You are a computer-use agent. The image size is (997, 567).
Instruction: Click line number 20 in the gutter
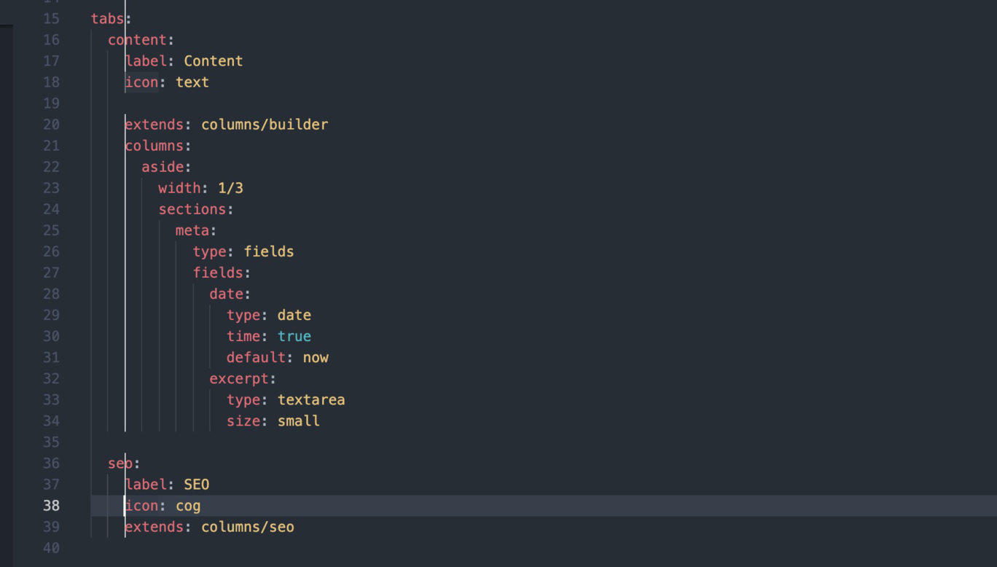[x=51, y=124]
